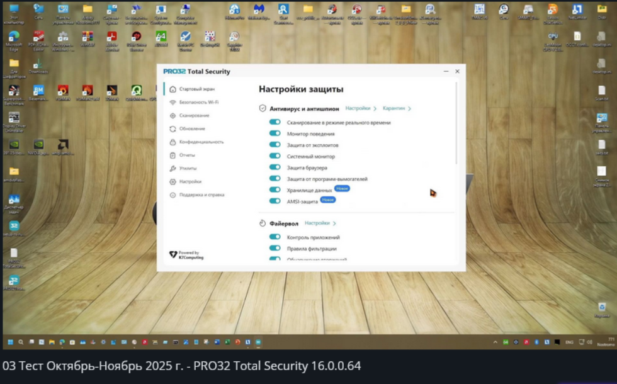Open the Карантин link

tap(393, 108)
